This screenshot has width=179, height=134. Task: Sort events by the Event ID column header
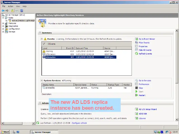pos(68,48)
